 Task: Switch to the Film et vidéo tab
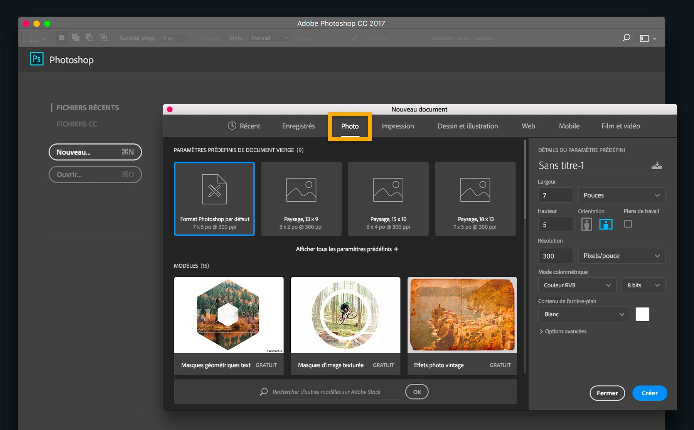621,126
